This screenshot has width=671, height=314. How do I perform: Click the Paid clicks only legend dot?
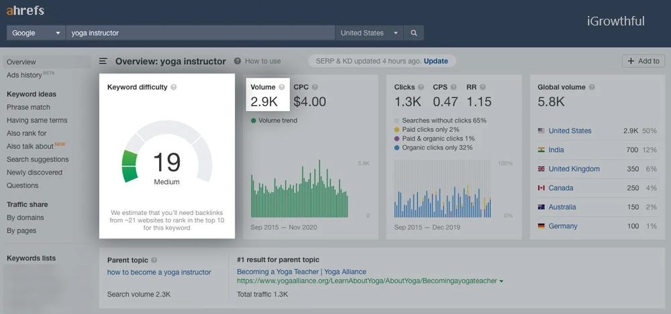(397, 129)
